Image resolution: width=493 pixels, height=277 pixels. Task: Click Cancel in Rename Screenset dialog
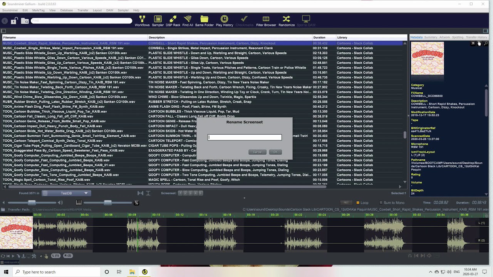click(257, 152)
